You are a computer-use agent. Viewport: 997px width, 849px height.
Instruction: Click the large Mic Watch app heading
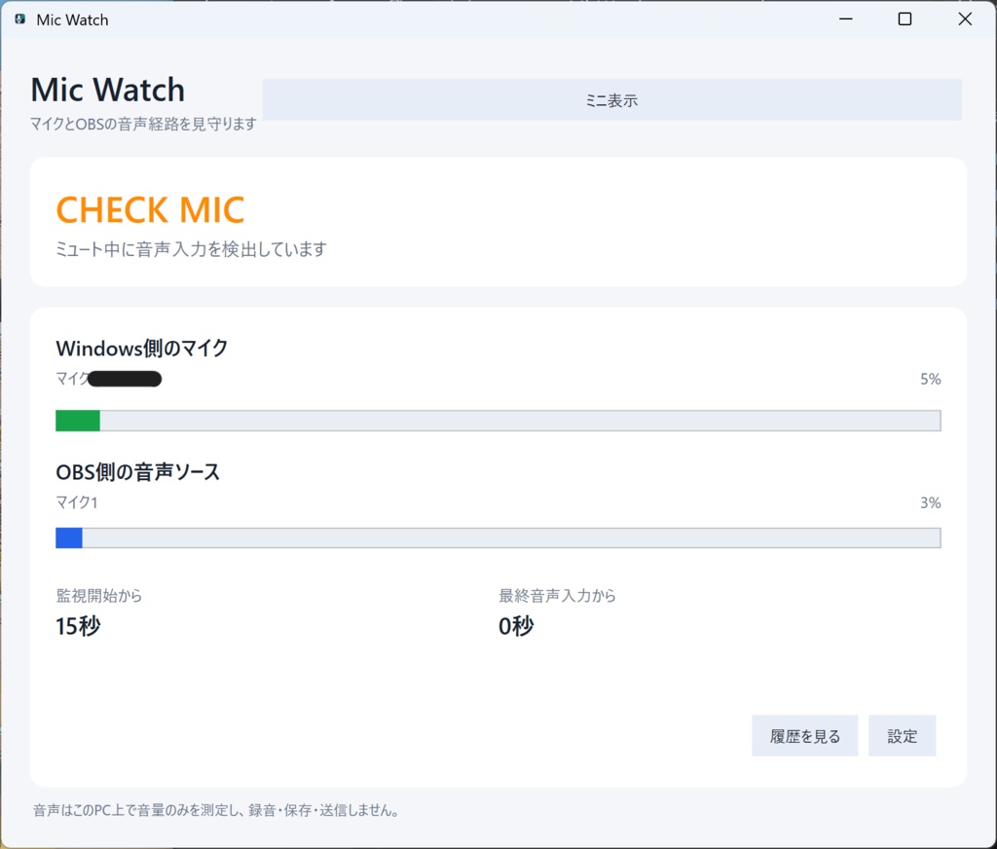(108, 90)
